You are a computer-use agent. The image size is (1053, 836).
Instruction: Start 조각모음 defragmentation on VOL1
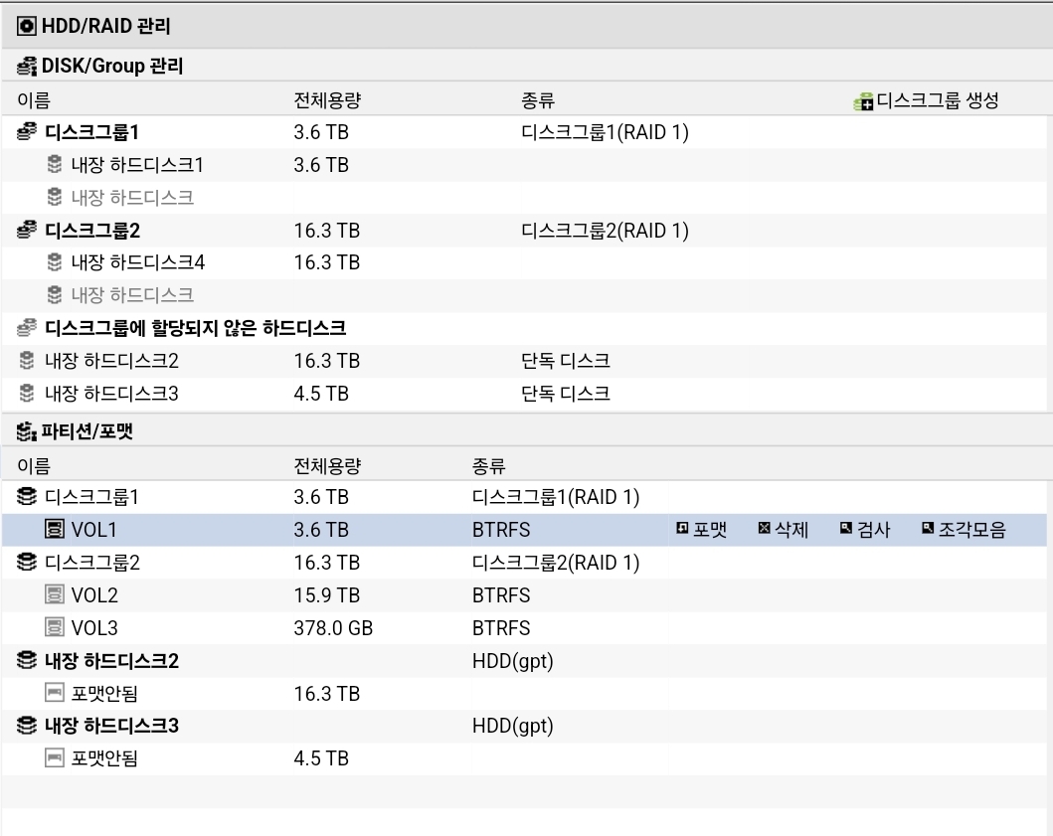[x=964, y=530]
